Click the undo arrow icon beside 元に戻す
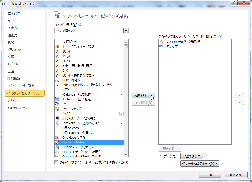Viewport: 252px width, 182px height. pos(161,47)
